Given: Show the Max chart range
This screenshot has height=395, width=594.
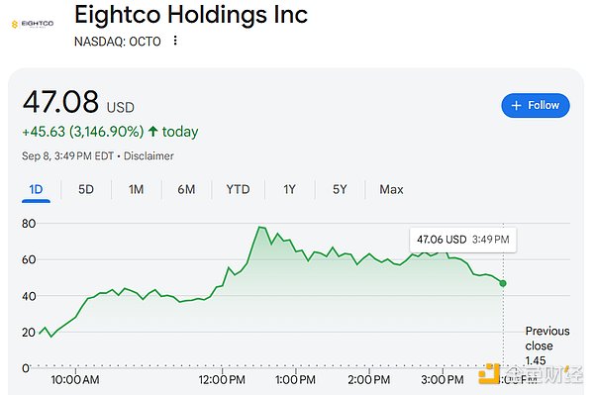Looking at the screenshot, I should tap(391, 189).
